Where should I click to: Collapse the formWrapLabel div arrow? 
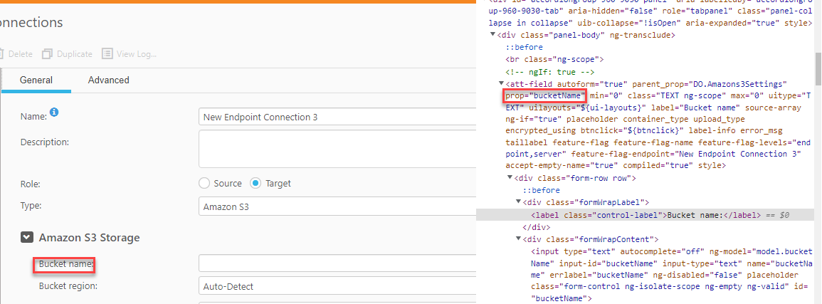[x=519, y=201]
